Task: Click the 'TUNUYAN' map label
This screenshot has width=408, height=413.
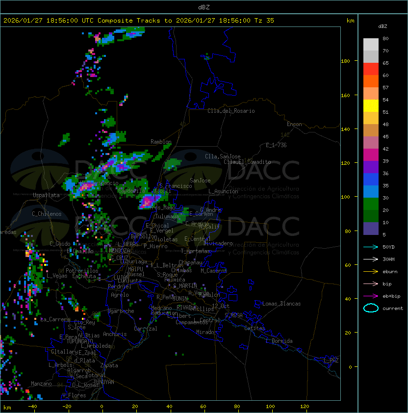Action: [x=104, y=382]
